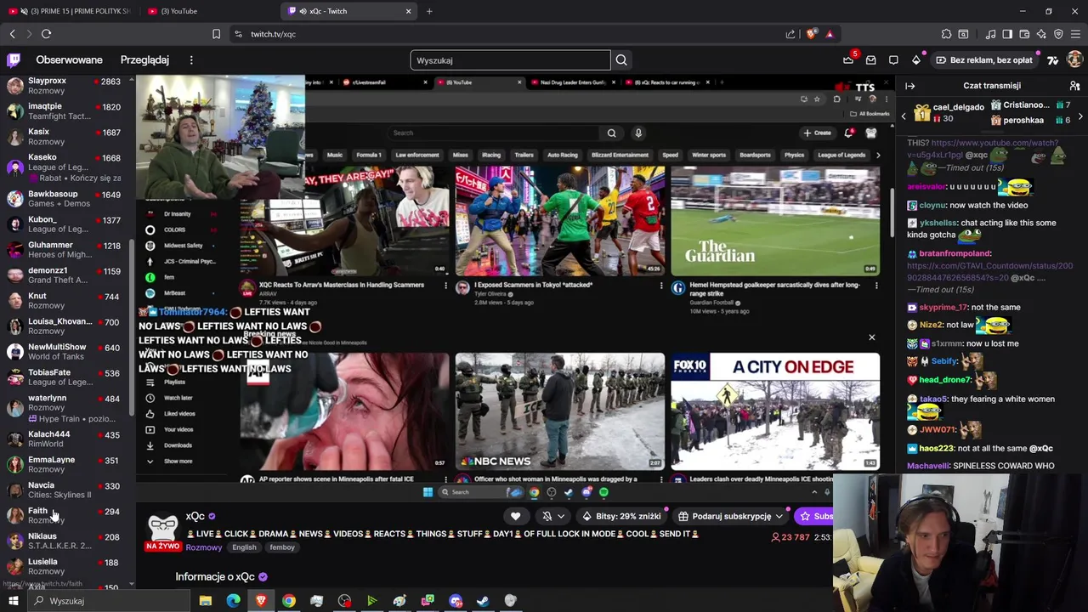The width and height of the screenshot is (1088, 612).
Task: Open Slayproxx channel in the sidebar
Action: 65,85
